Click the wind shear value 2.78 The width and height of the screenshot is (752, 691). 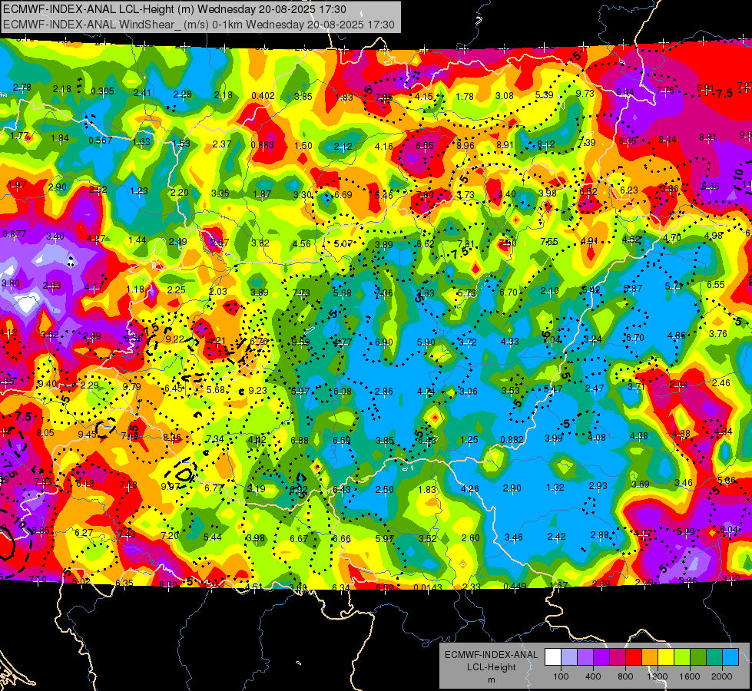click(x=22, y=88)
